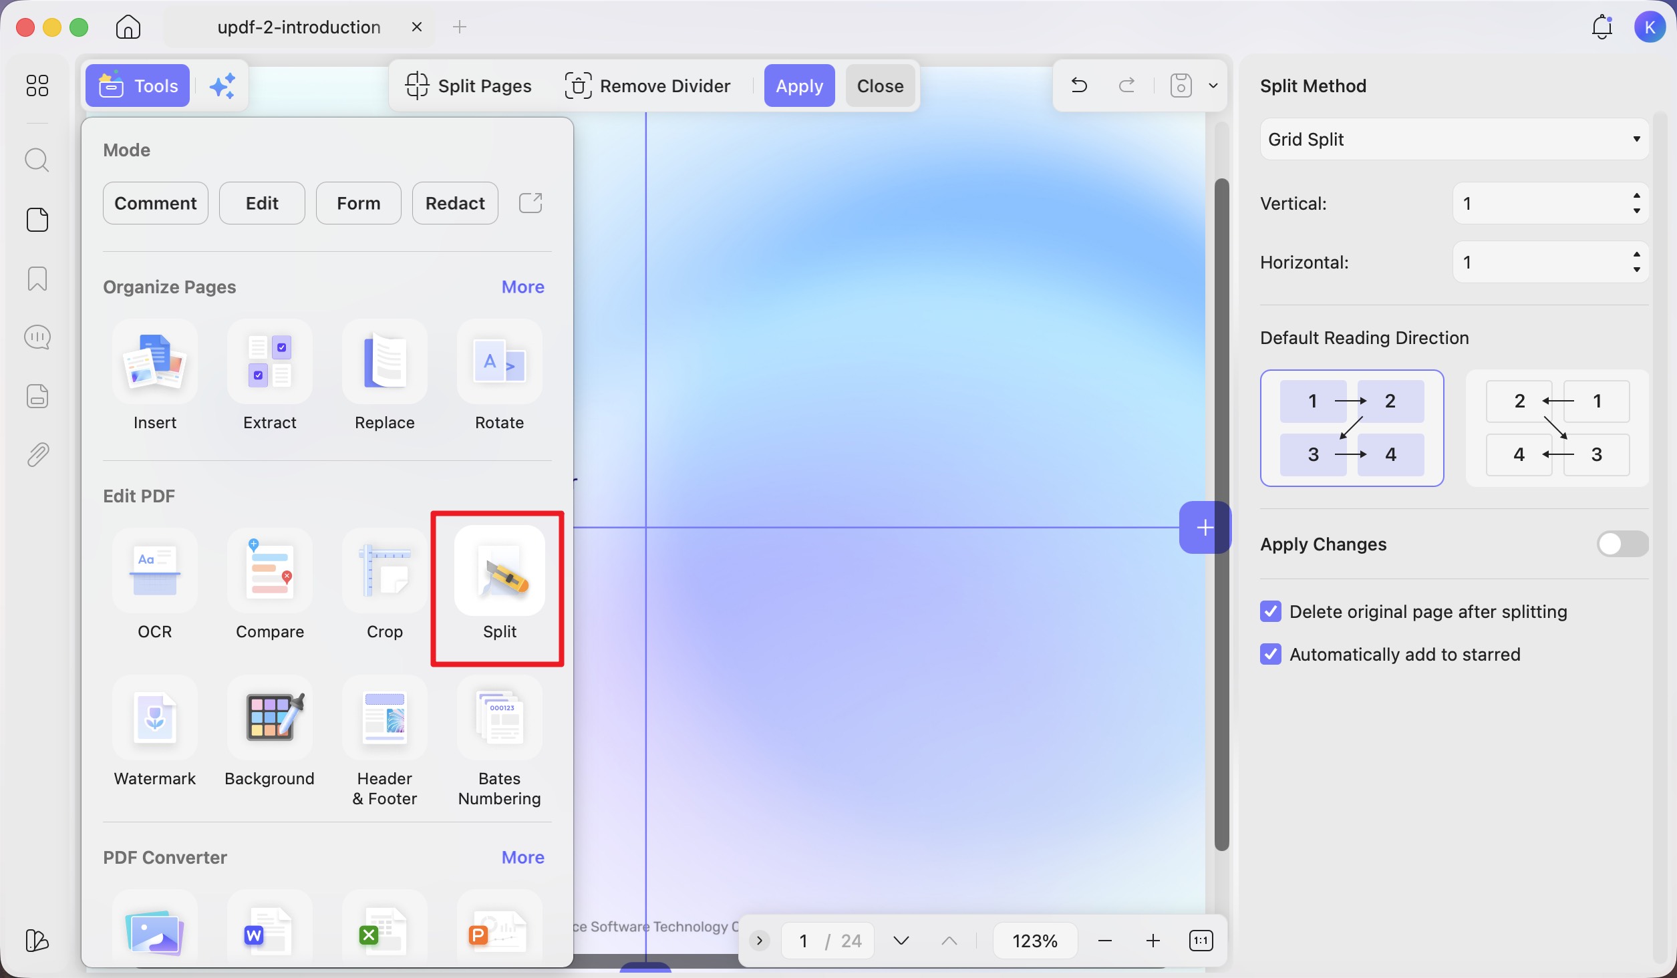The image size is (1677, 978).
Task: Toggle the Apply Changes switch
Action: point(1622,544)
